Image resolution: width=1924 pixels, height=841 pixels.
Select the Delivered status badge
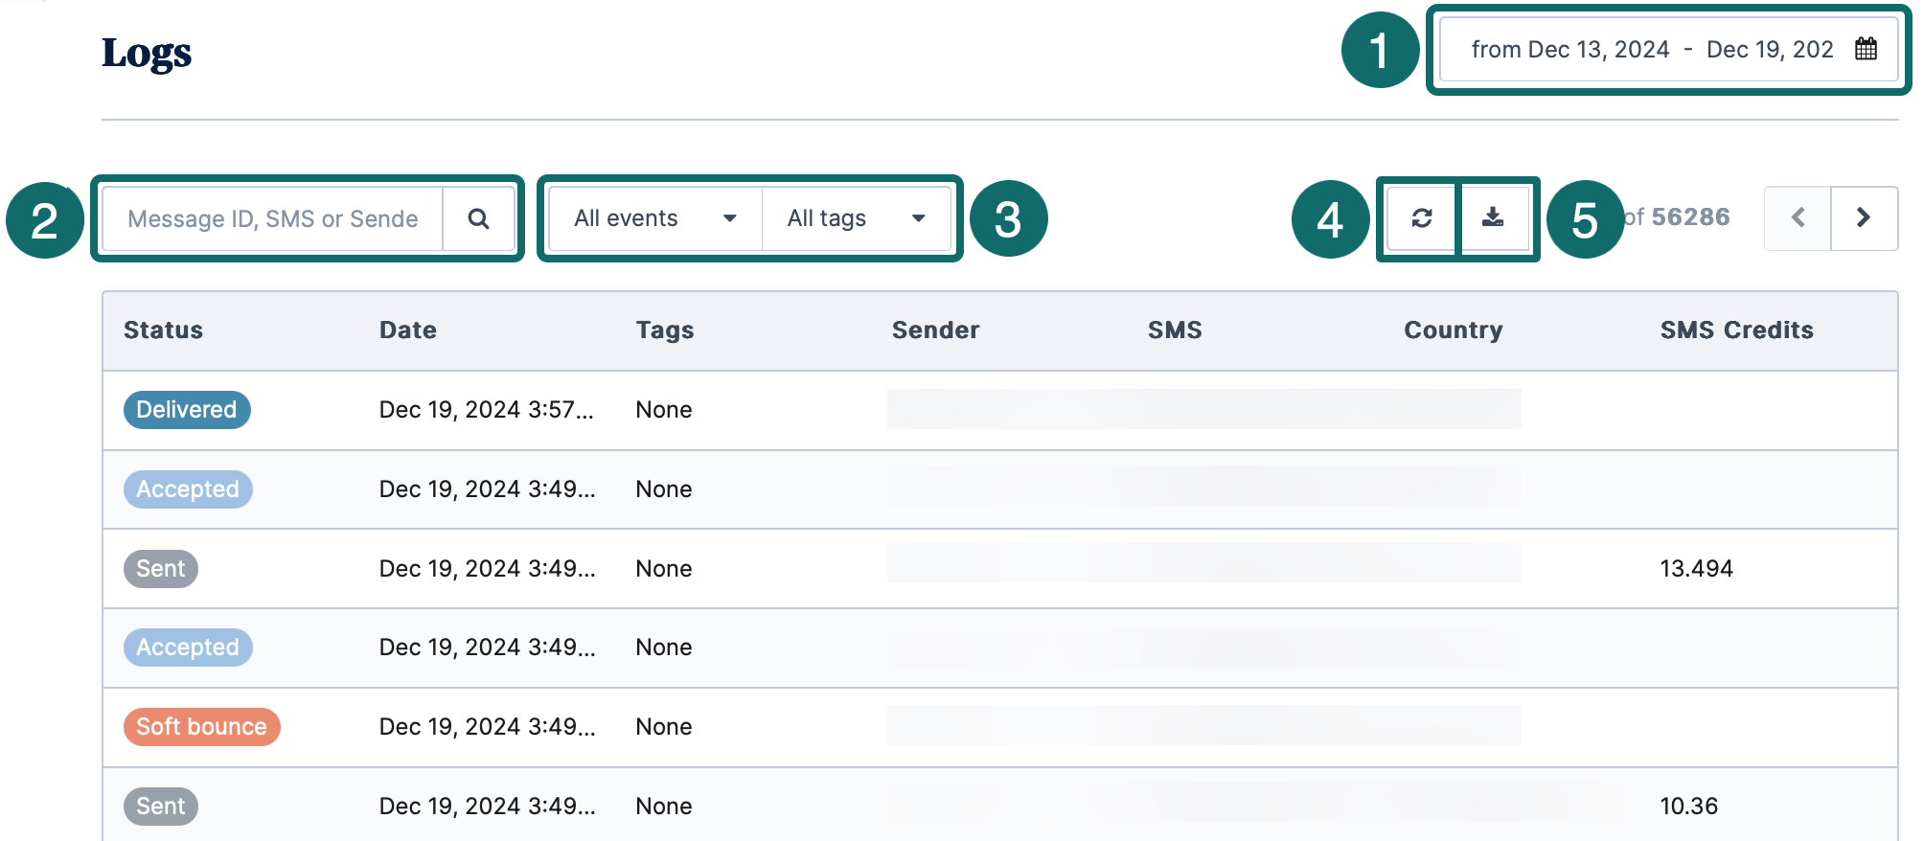point(187,410)
